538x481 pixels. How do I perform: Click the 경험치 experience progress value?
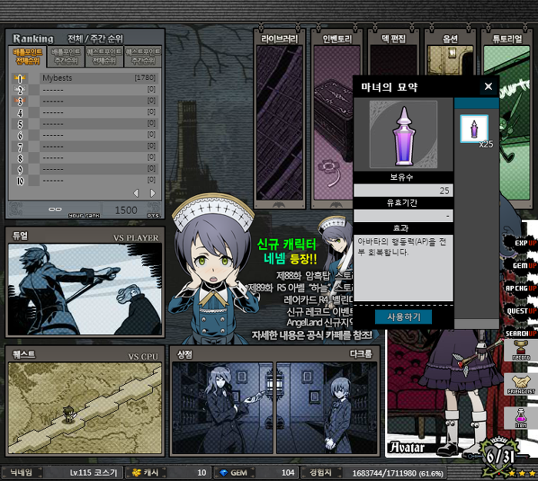[x=398, y=473]
